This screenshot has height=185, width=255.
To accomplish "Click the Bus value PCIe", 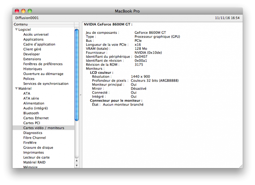I will (x=138, y=41).
